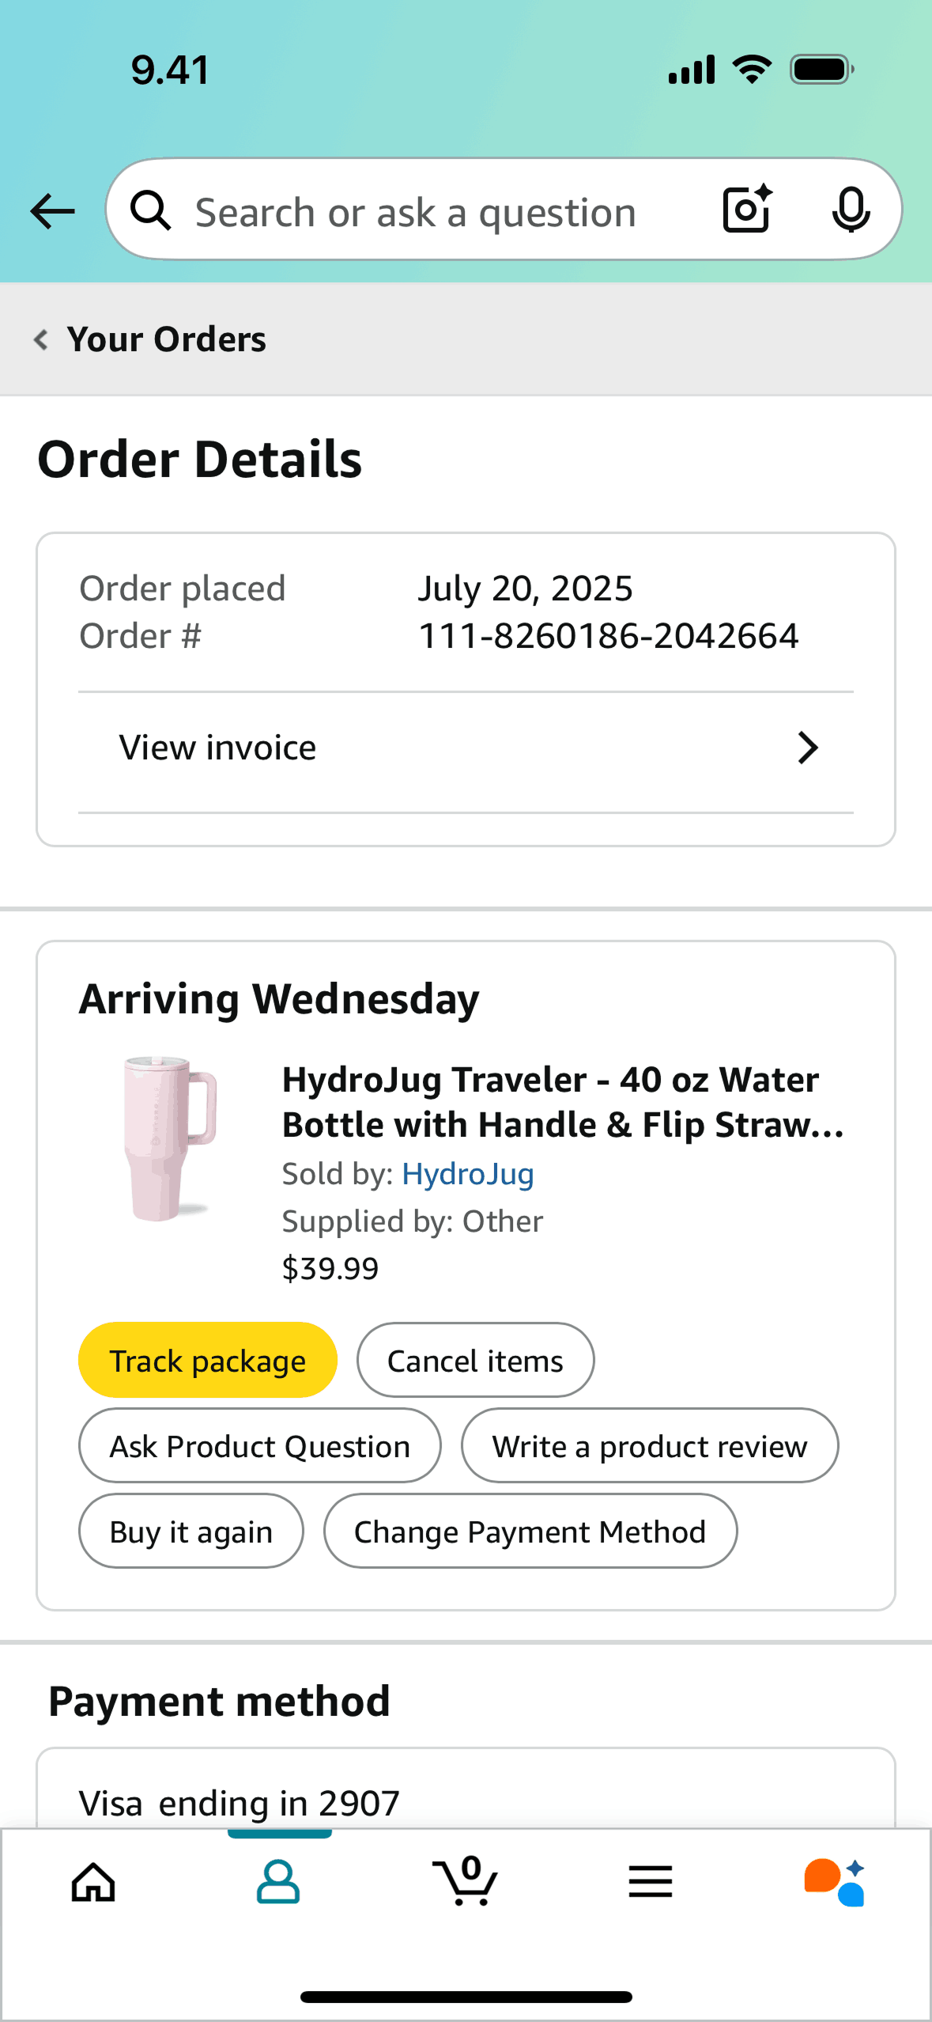
Task: Cancel items in this order
Action: 474,1359
